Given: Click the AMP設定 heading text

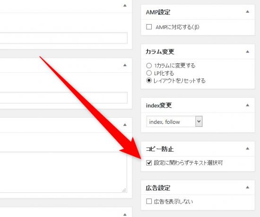Looking at the screenshot, I should [158, 12].
